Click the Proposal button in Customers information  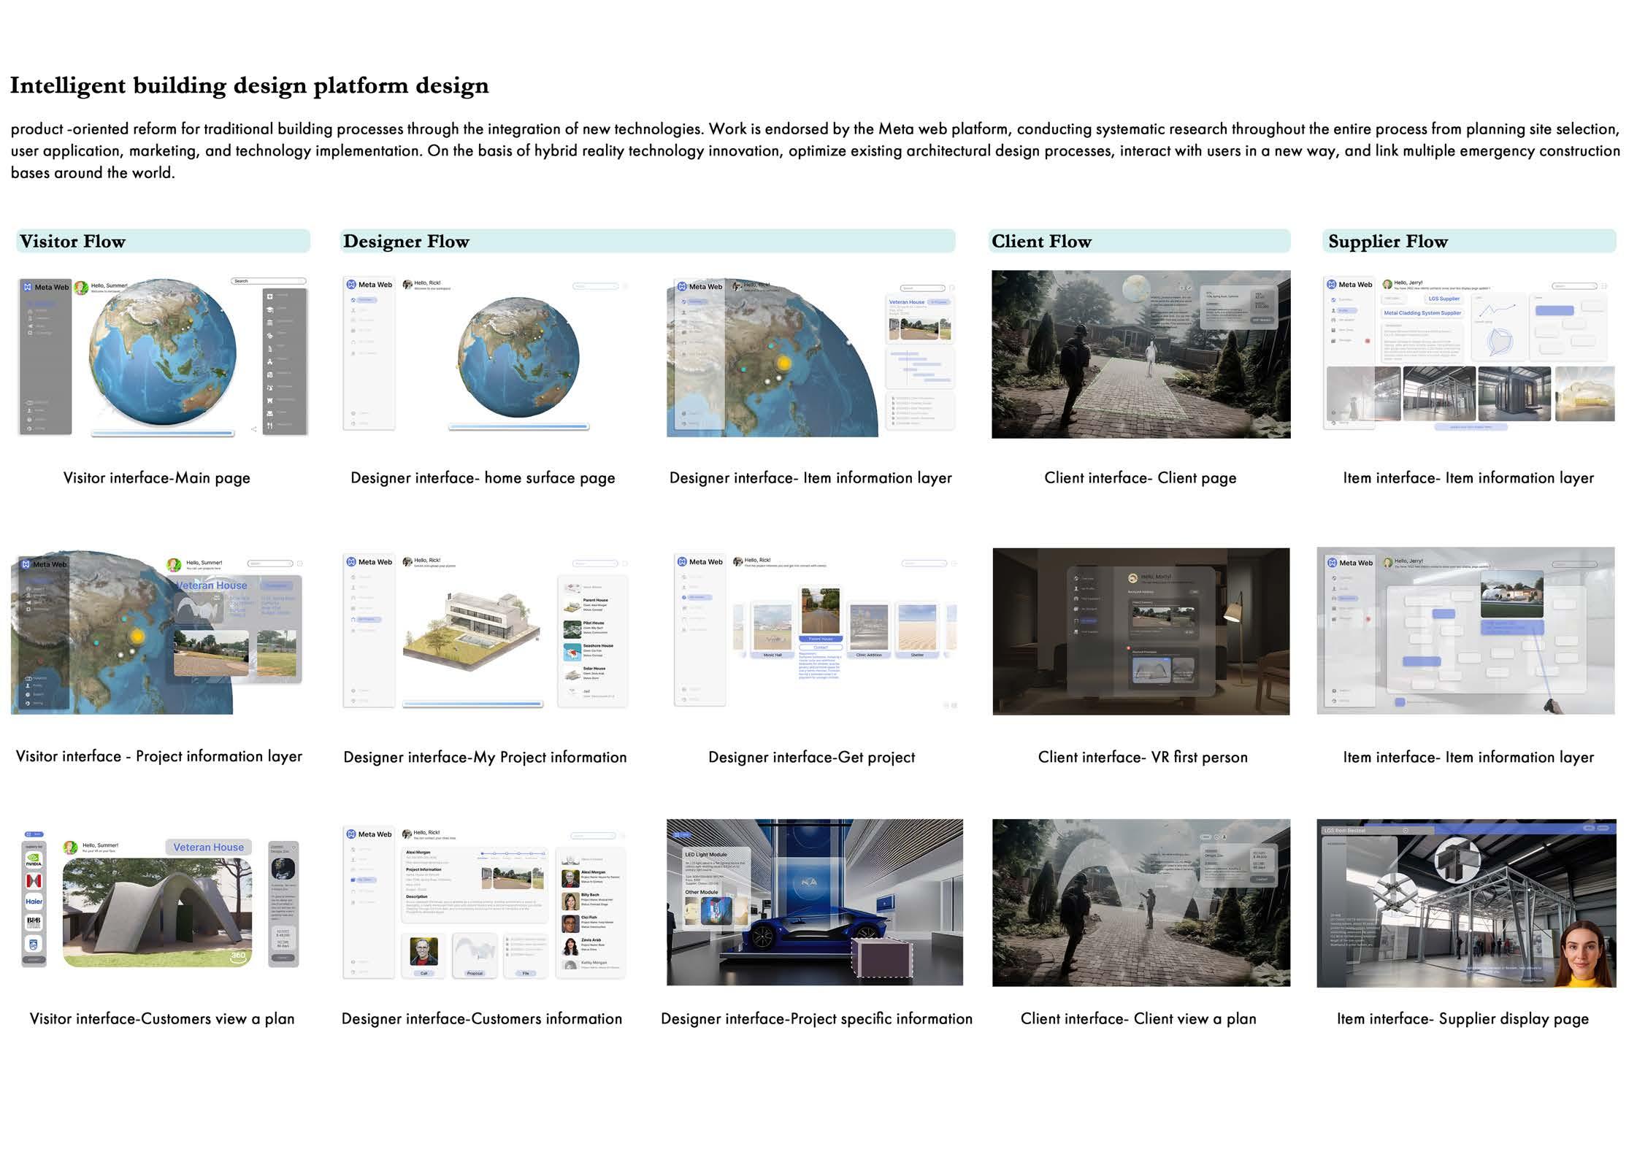coord(475,973)
